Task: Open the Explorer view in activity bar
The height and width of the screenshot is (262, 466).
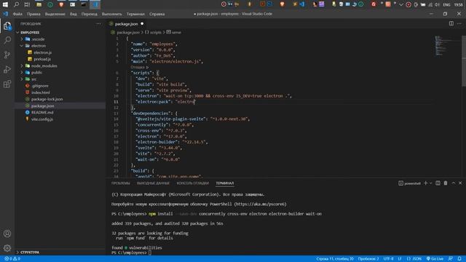Action: (7, 26)
